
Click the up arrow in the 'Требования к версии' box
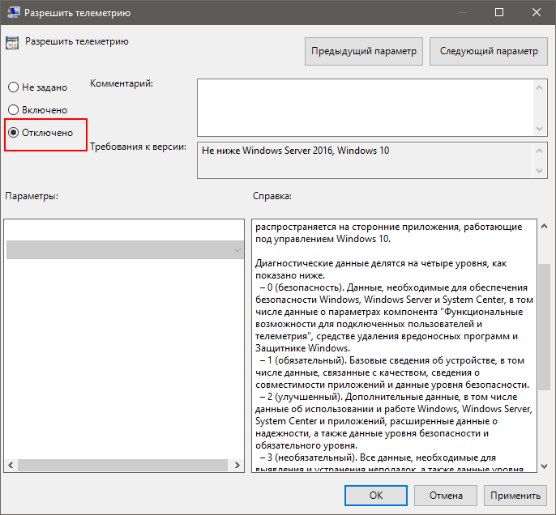pos(540,150)
